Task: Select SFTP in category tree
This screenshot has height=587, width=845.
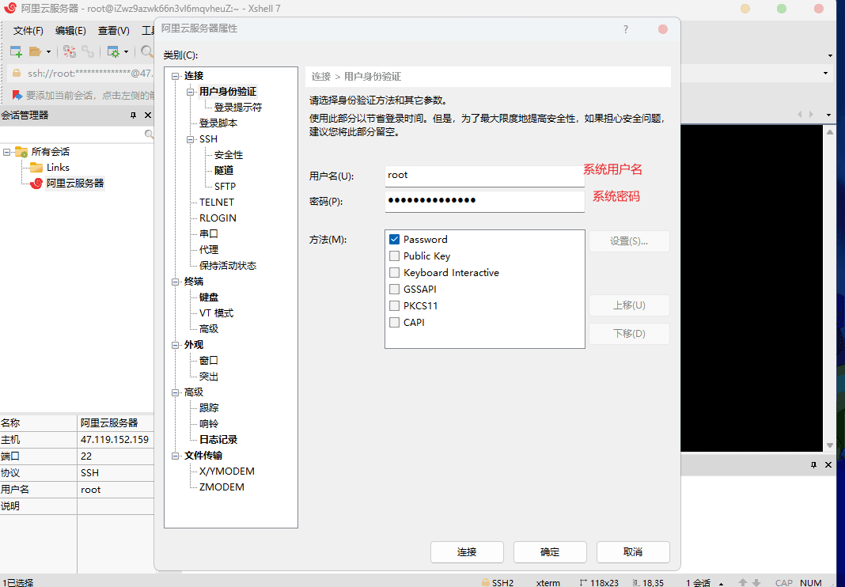Action: pos(225,187)
